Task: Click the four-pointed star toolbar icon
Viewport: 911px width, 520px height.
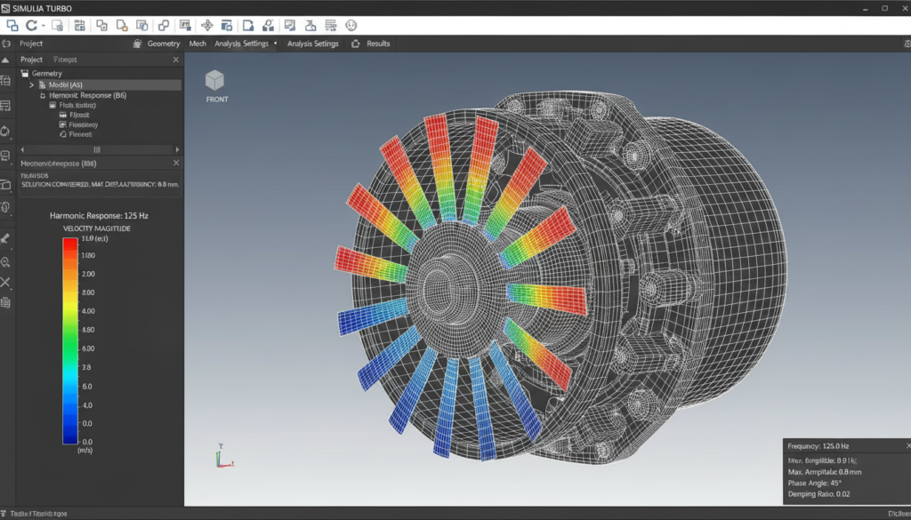Action: pos(206,26)
